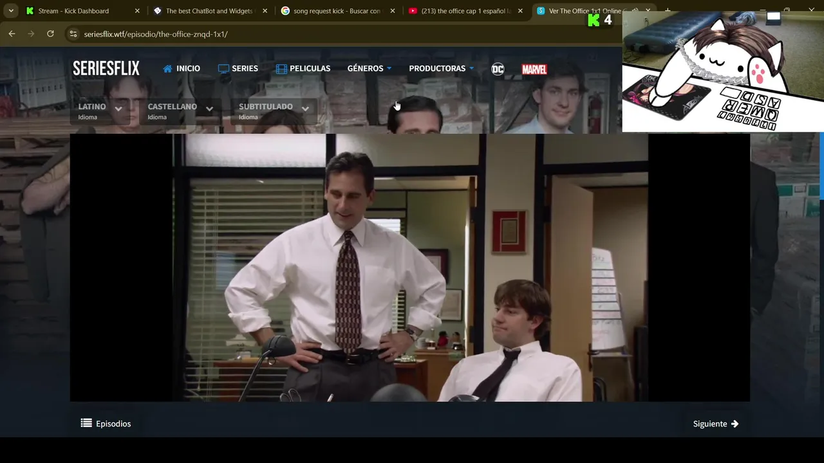Expand the LATINO language dropdown
Image resolution: width=824 pixels, height=463 pixels.
[100, 111]
